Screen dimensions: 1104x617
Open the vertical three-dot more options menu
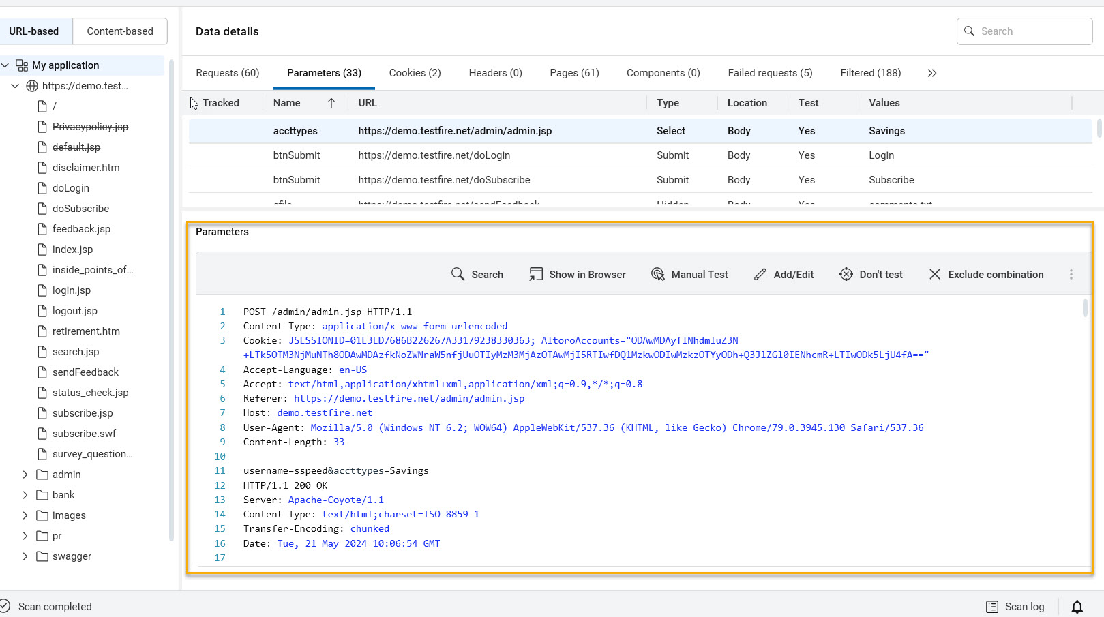[1071, 274]
